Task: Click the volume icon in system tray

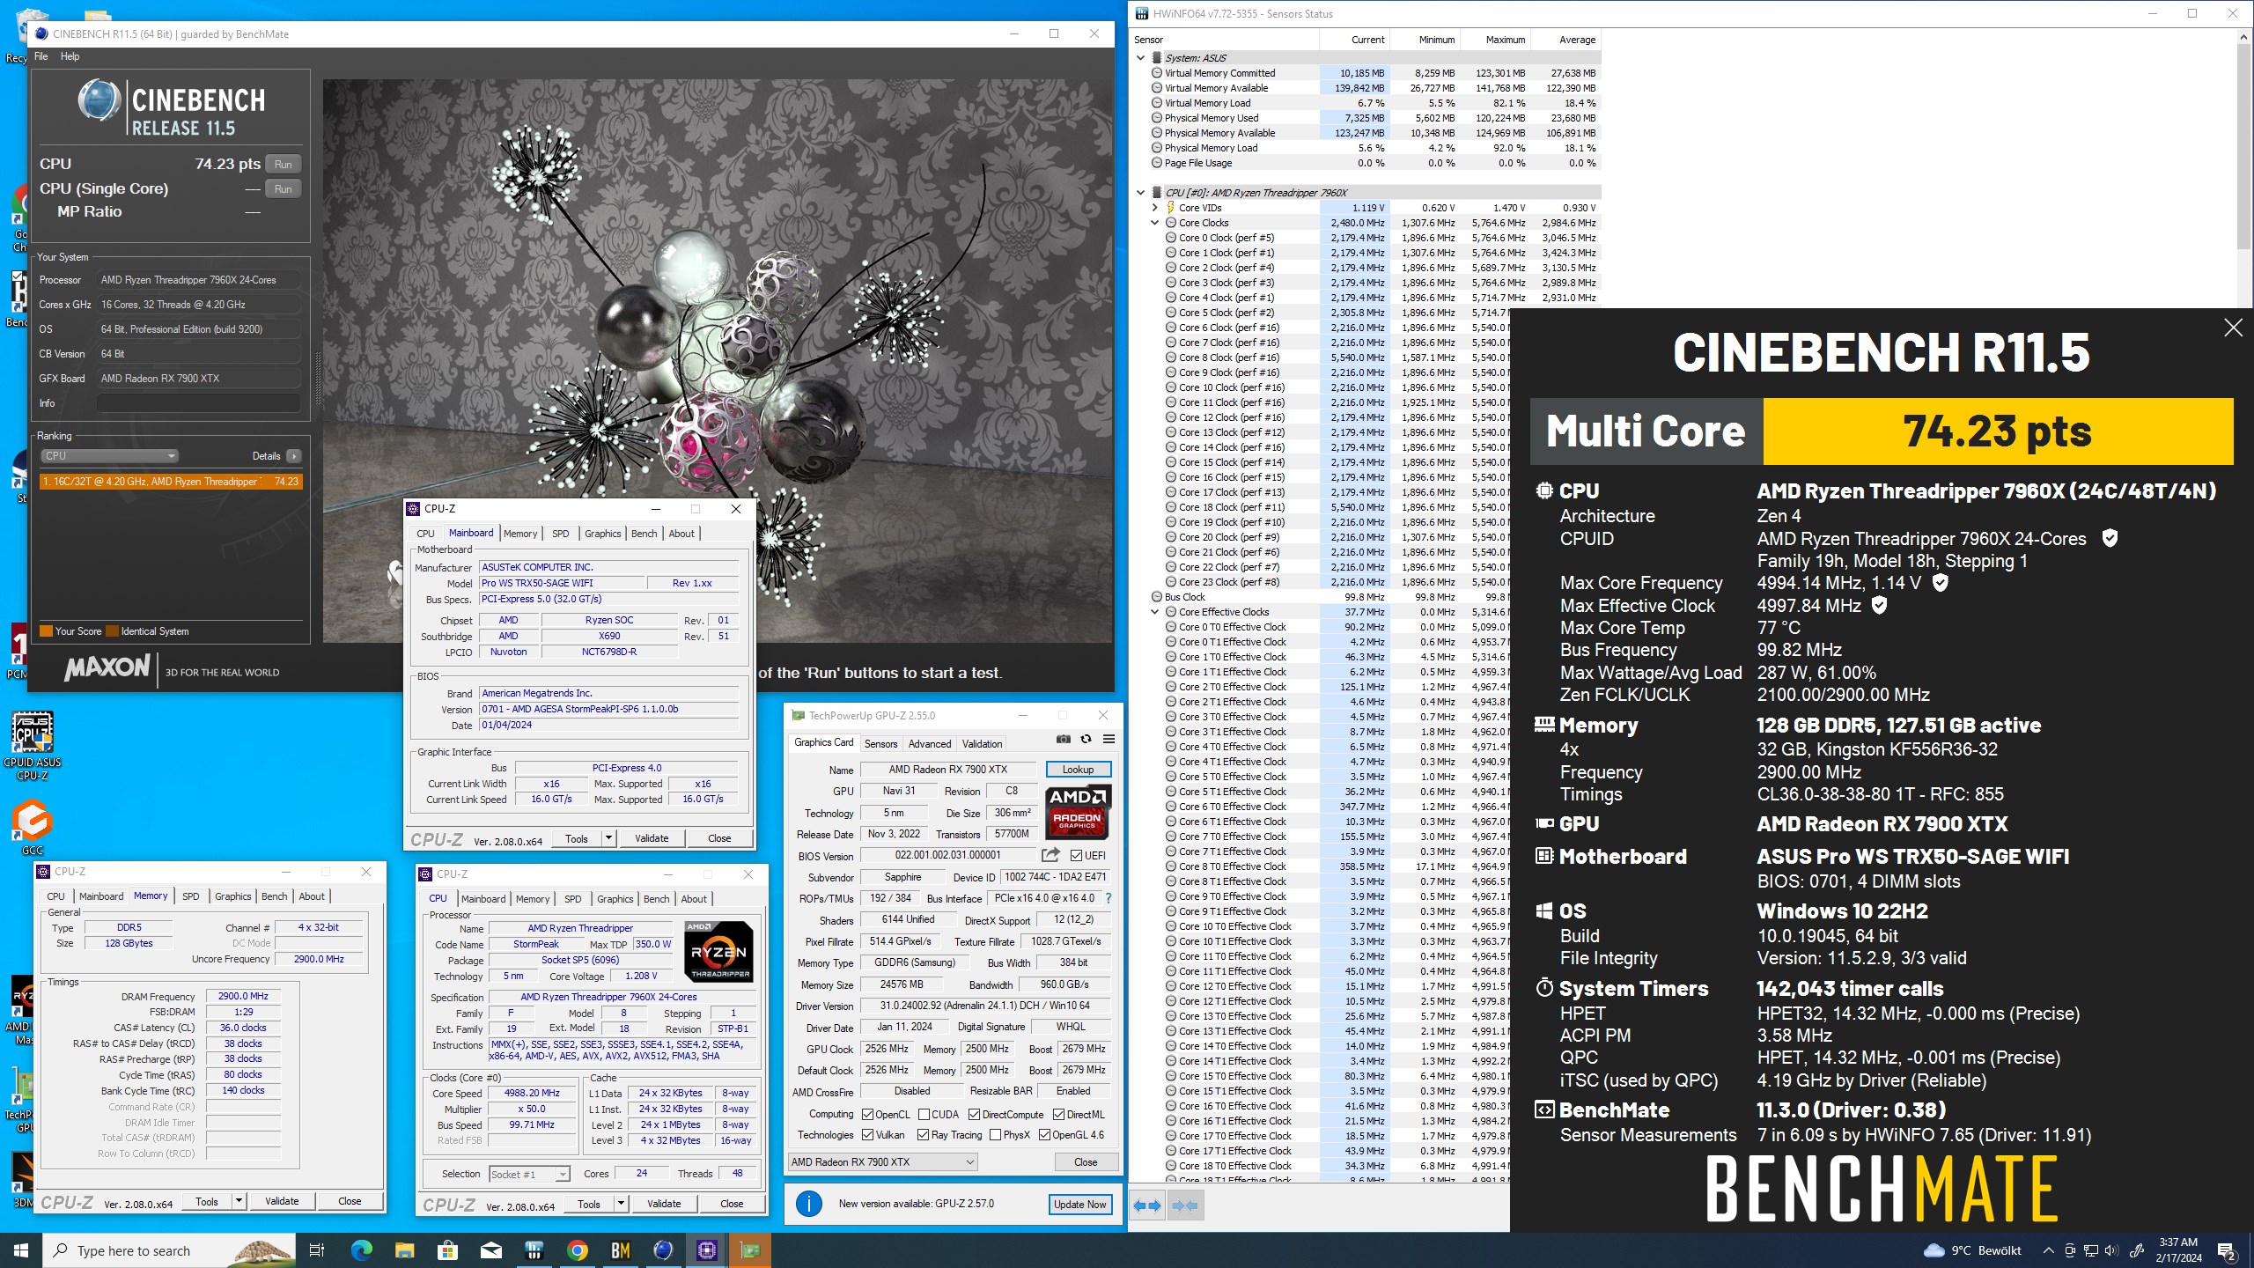Action: [2110, 1250]
